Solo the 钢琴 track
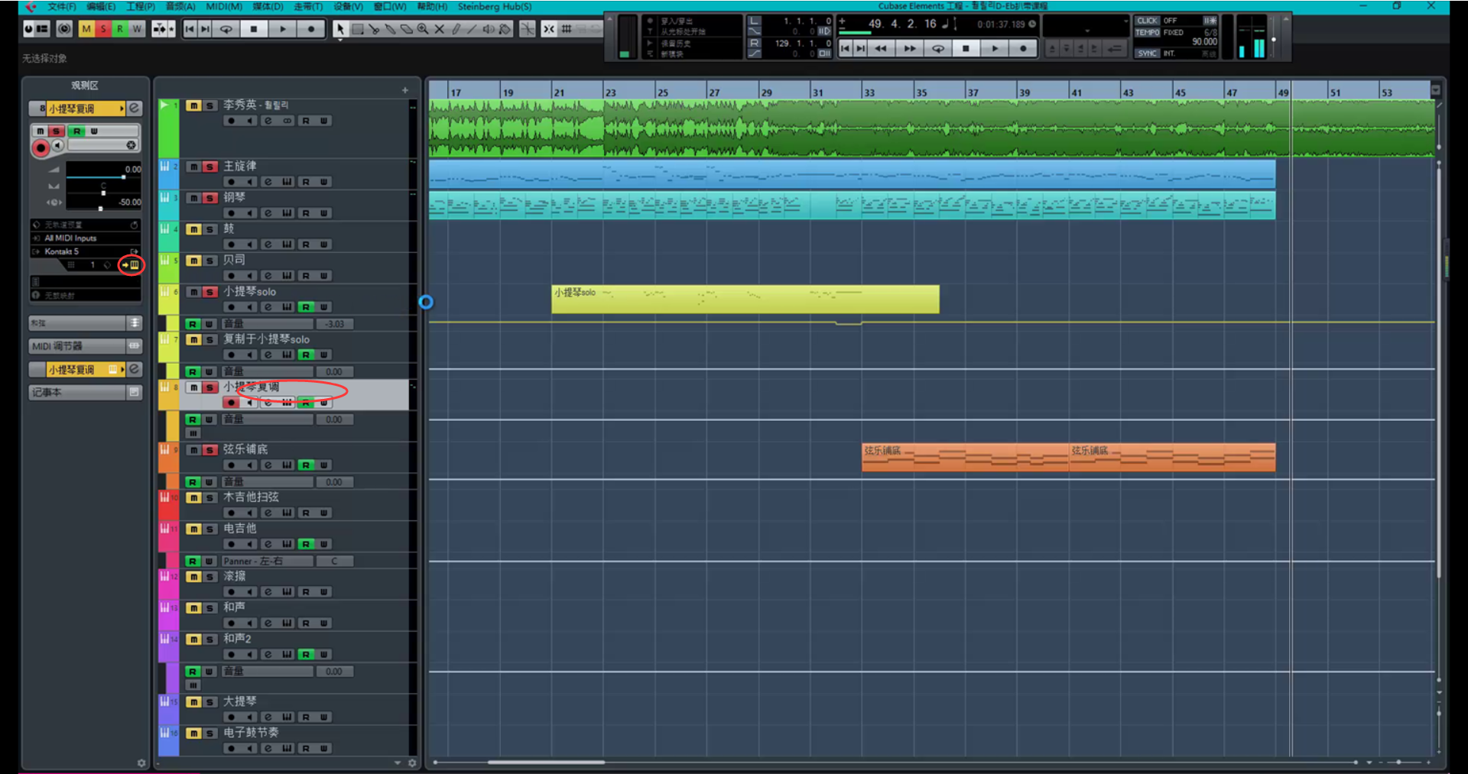This screenshot has width=1468, height=774. click(x=209, y=198)
